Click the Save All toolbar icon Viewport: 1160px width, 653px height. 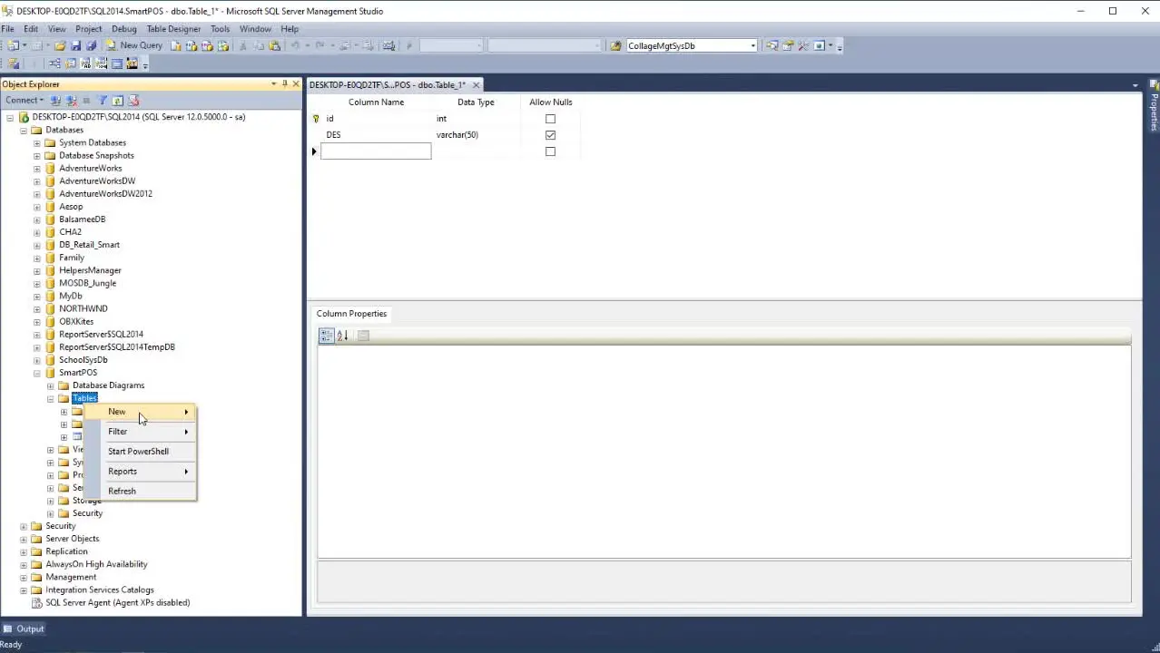pyautogui.click(x=90, y=45)
